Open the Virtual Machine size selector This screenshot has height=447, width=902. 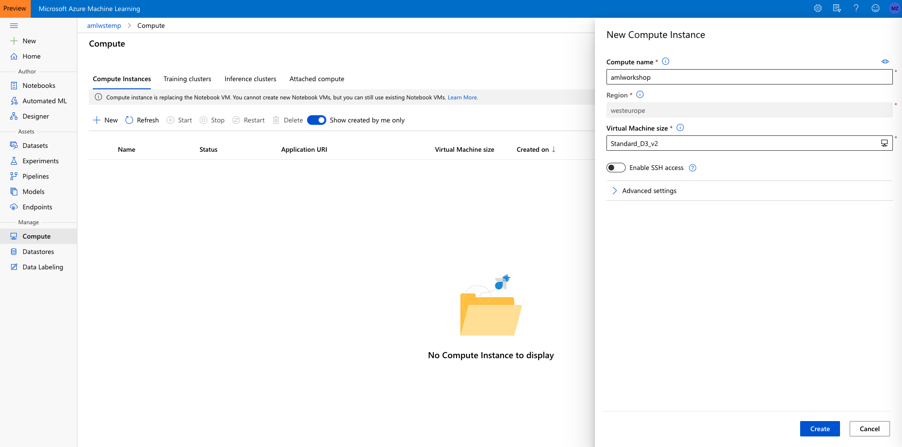pos(749,143)
